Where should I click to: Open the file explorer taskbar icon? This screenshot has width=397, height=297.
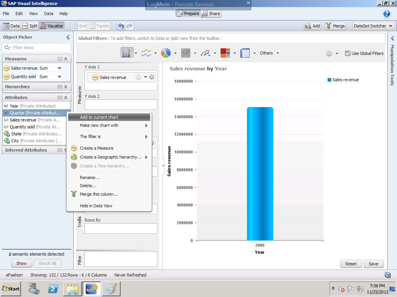click(x=72, y=288)
